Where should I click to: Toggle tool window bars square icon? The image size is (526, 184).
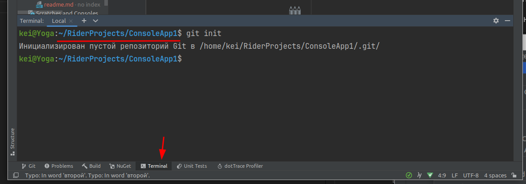pyautogui.click(x=16, y=176)
